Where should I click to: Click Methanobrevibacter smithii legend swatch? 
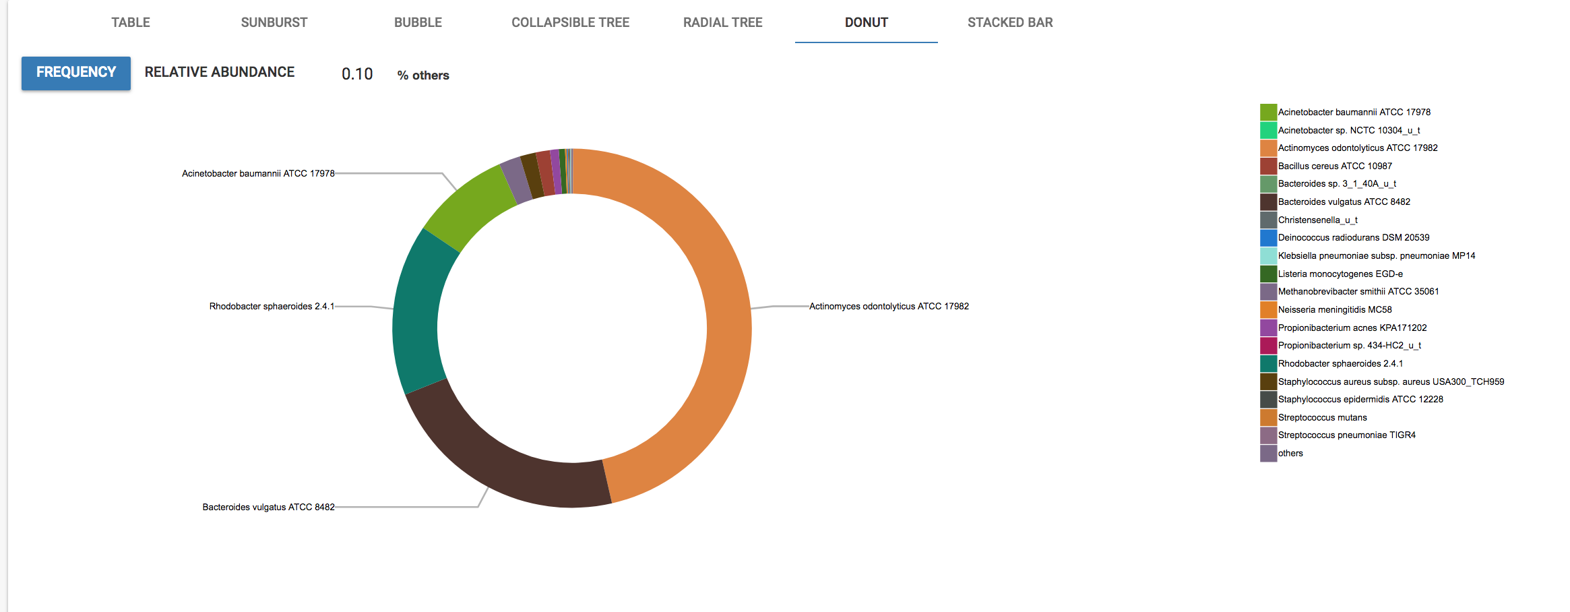(1269, 291)
